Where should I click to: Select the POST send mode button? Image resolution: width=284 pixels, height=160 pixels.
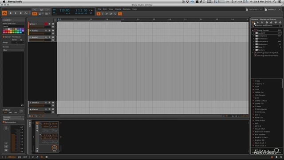[x=16, y=112]
